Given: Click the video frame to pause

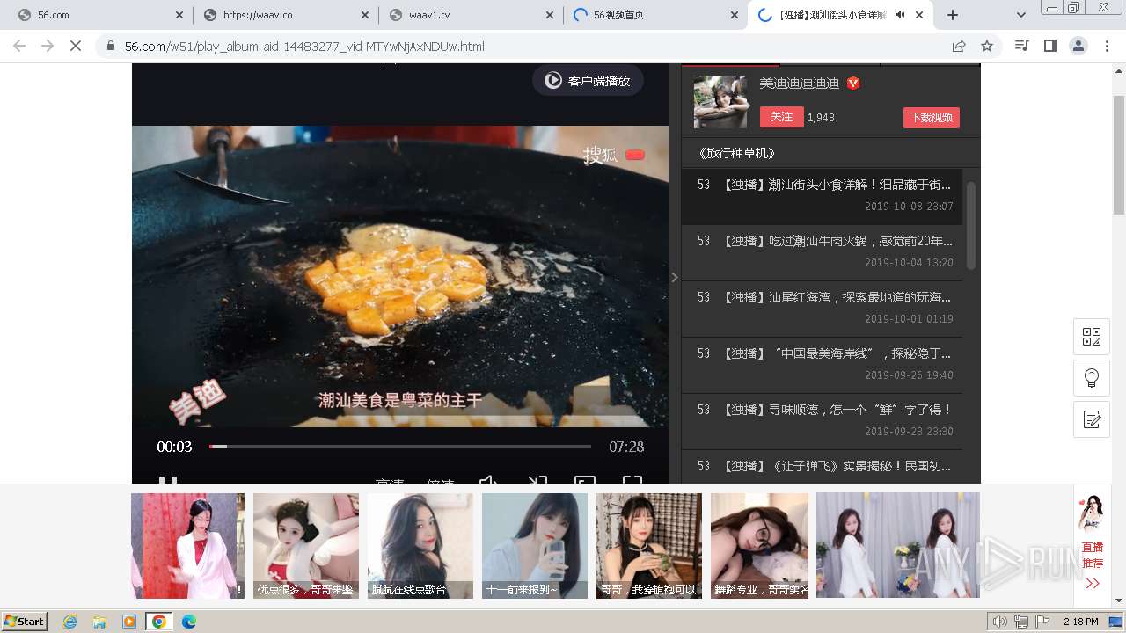Looking at the screenshot, I should tap(400, 277).
